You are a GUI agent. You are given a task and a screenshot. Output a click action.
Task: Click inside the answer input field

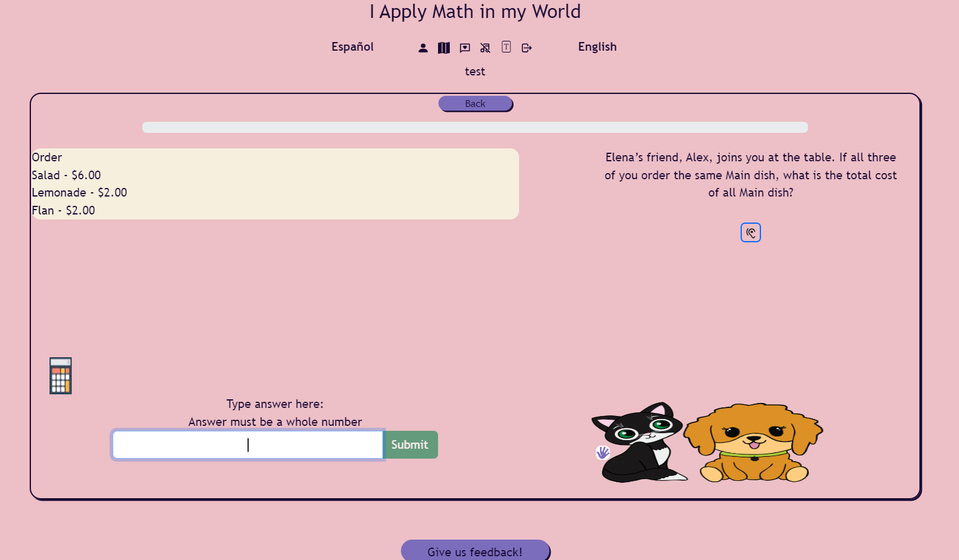pyautogui.click(x=247, y=444)
